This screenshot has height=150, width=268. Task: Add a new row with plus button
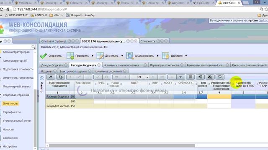70,77
